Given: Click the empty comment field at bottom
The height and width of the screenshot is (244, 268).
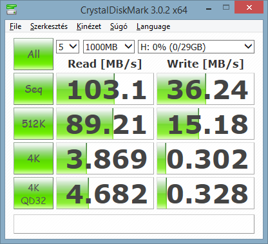Looking at the screenshot, I should [134, 224].
